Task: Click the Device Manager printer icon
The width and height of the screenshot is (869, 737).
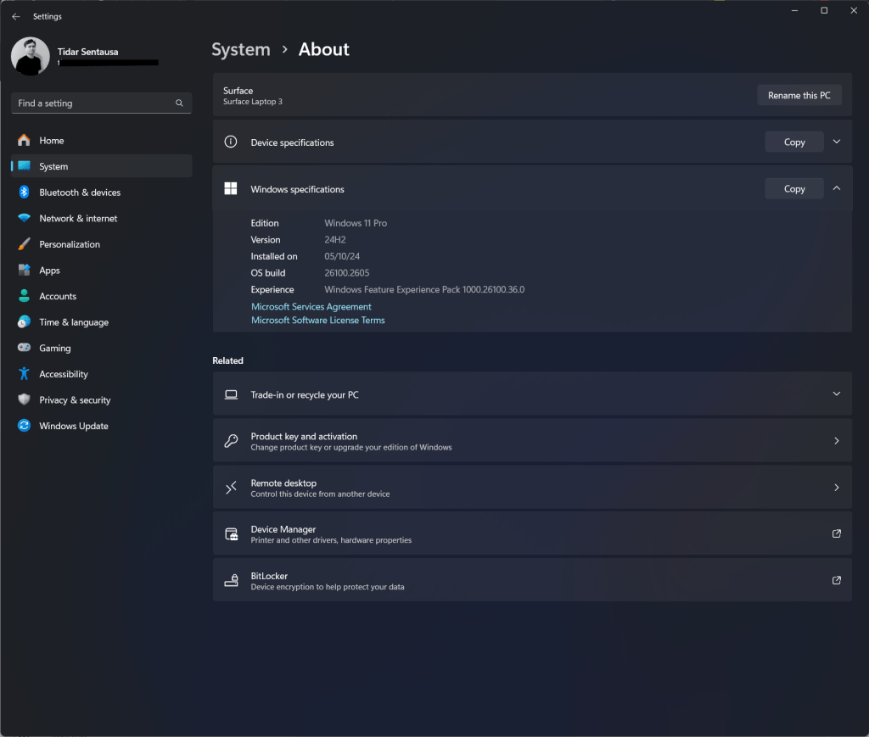Action: [x=231, y=533]
